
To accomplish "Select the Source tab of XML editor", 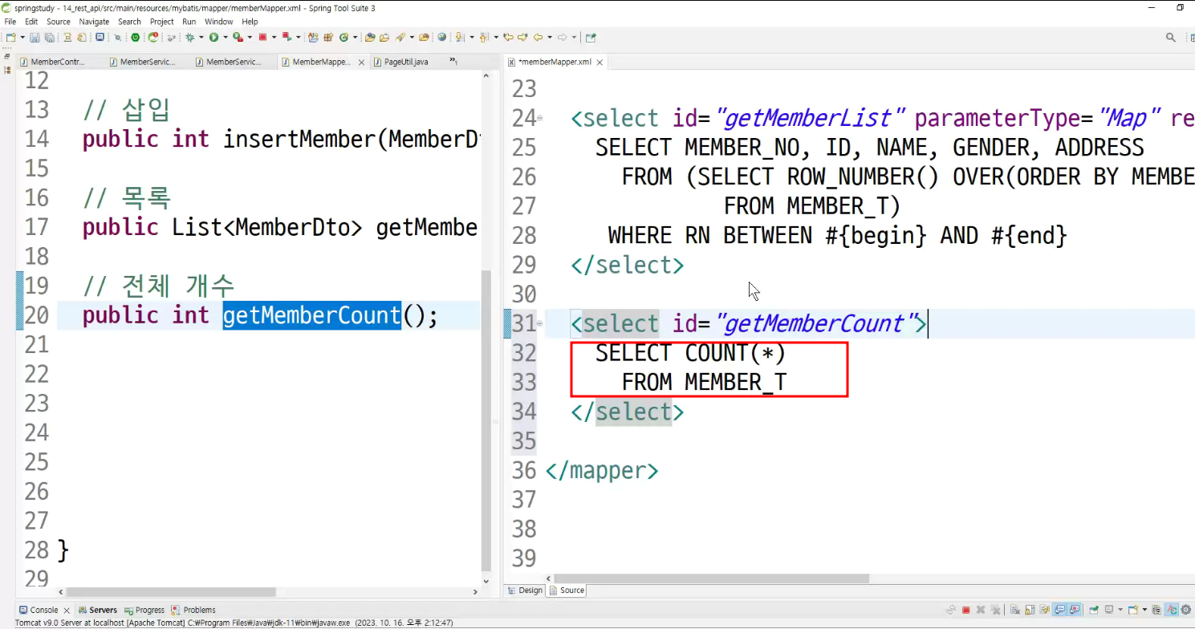I will tap(567, 590).
